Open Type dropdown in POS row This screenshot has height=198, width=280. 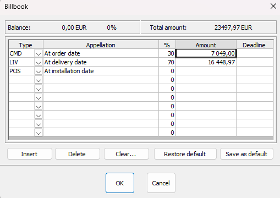pos(39,71)
